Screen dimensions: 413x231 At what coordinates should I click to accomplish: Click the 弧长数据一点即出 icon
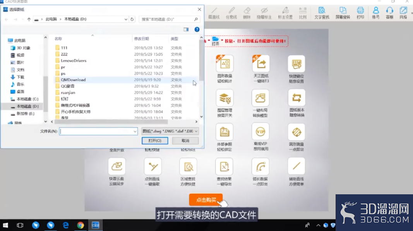click(x=260, y=166)
